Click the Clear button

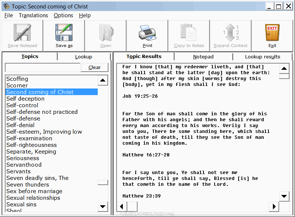(x=94, y=67)
